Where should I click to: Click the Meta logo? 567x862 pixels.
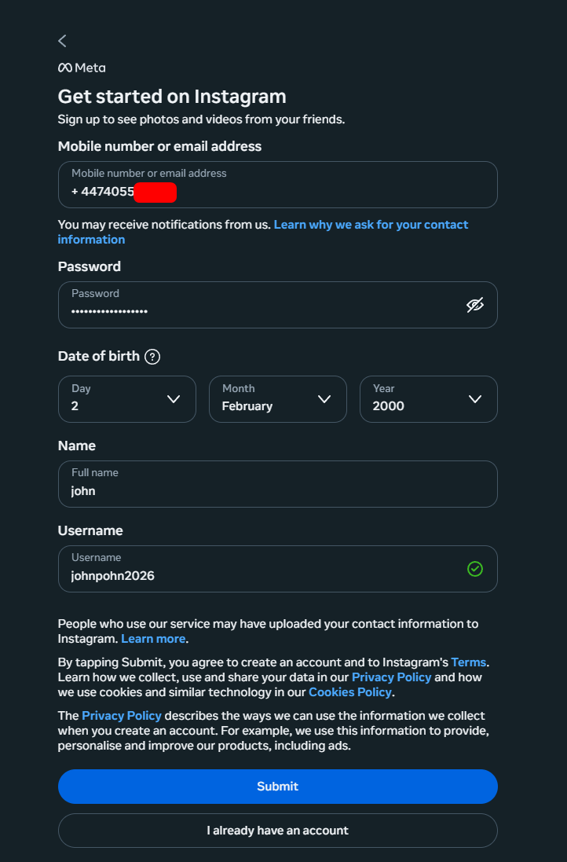(x=82, y=68)
